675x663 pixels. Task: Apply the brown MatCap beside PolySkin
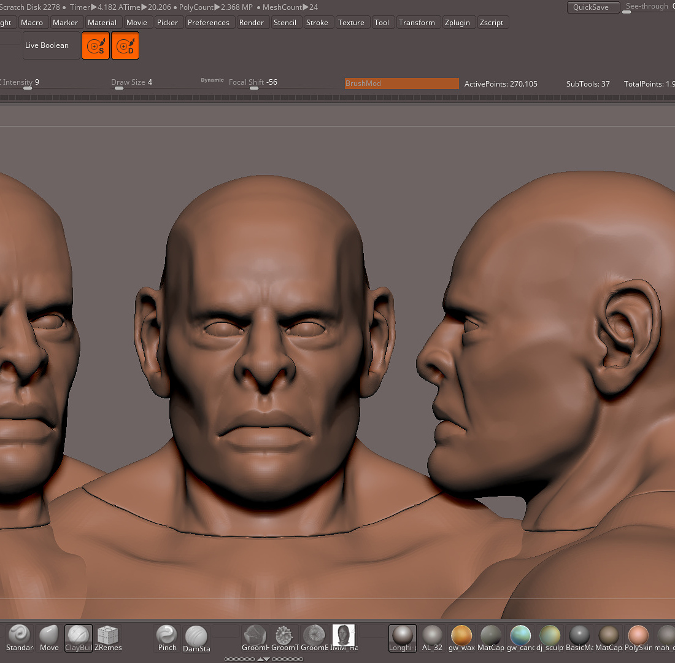click(x=609, y=638)
